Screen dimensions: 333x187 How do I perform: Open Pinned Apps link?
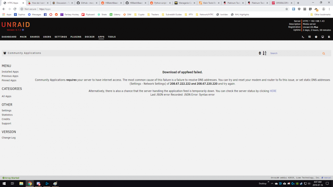(x=9, y=80)
